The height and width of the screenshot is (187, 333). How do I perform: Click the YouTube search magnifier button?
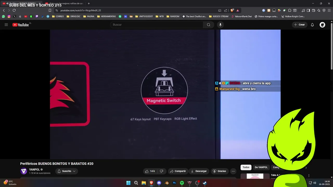tap(209, 25)
